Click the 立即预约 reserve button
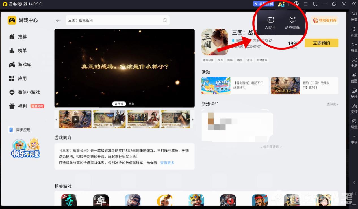This screenshot has width=358, height=209. (x=321, y=43)
